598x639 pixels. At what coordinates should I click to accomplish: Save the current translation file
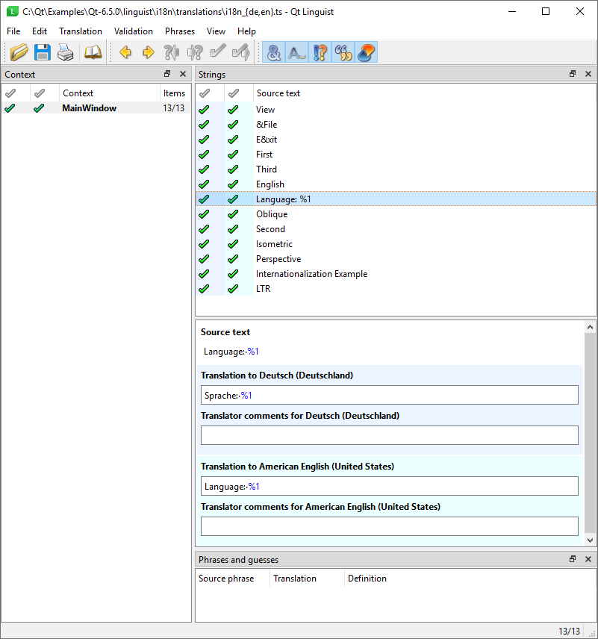[43, 52]
